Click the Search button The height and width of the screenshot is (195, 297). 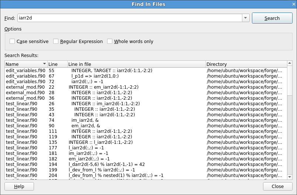pyautogui.click(x=272, y=18)
